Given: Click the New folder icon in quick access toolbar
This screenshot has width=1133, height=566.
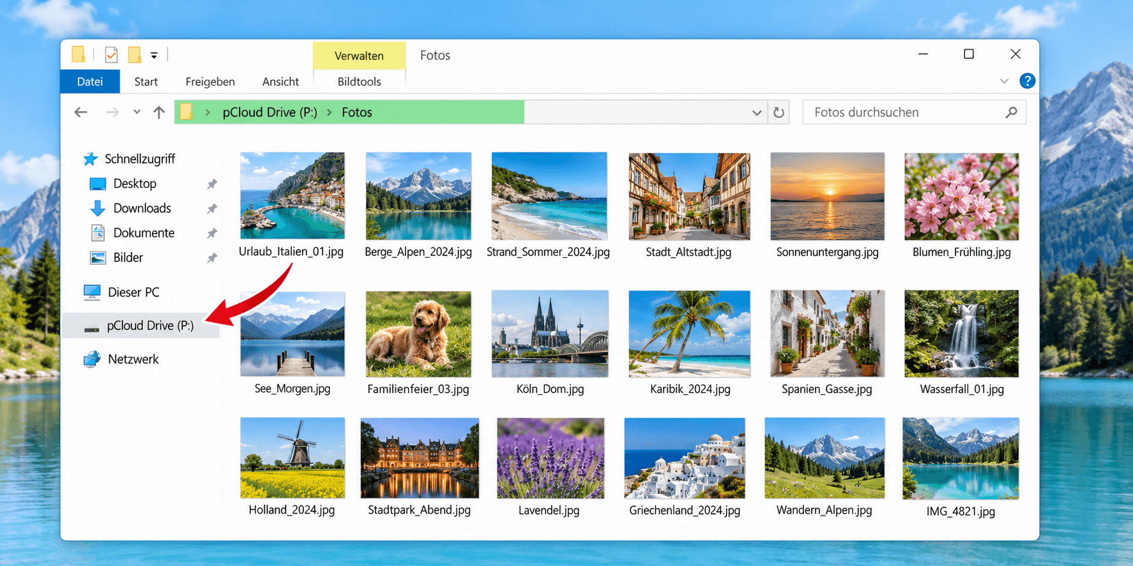Looking at the screenshot, I should (x=134, y=55).
